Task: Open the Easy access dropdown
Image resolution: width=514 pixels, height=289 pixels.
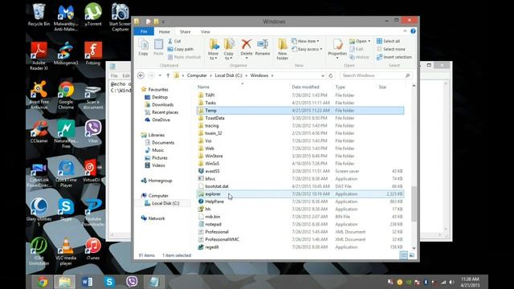Action: [x=307, y=49]
